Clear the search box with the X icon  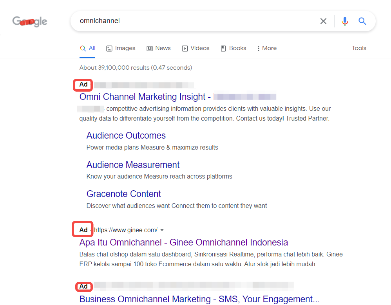pos(323,21)
